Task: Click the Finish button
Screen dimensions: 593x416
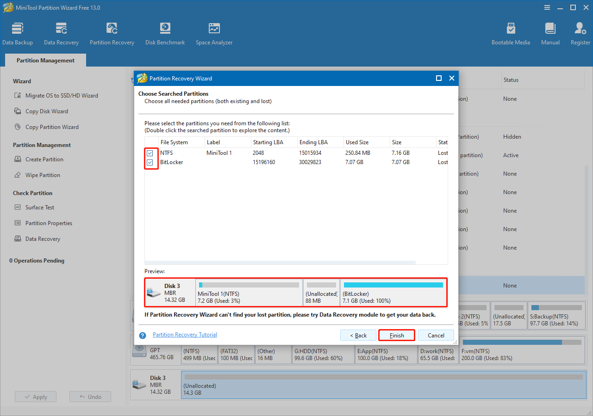Action: (396, 335)
